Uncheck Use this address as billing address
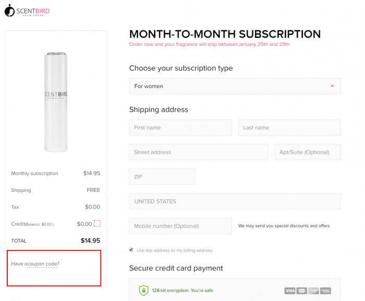This screenshot has height=301, width=365. [131, 250]
